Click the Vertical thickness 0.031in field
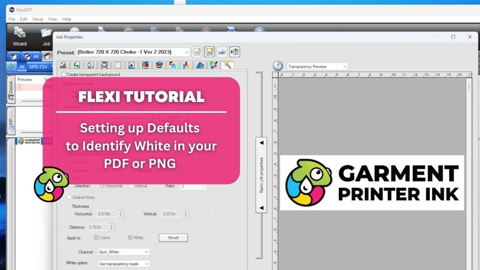Screen dimensions: 480x270 pyautogui.click(x=172, y=214)
